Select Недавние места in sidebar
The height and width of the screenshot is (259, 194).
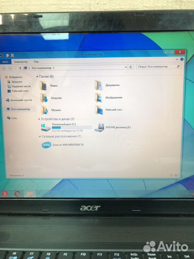pyautogui.click(x=19, y=86)
